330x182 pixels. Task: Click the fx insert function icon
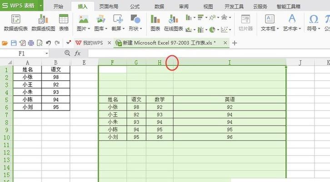click(77, 54)
